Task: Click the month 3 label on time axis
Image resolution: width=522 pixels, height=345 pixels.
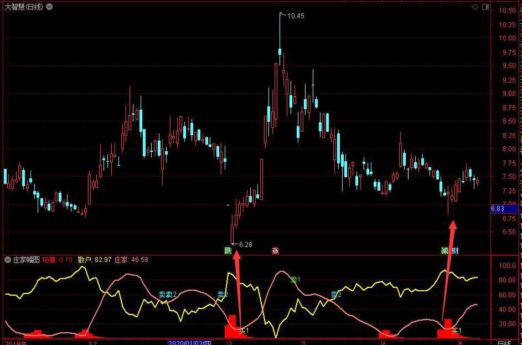Action: 303,343
